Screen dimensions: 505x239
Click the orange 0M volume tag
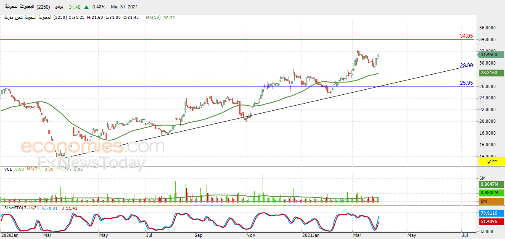point(489,201)
